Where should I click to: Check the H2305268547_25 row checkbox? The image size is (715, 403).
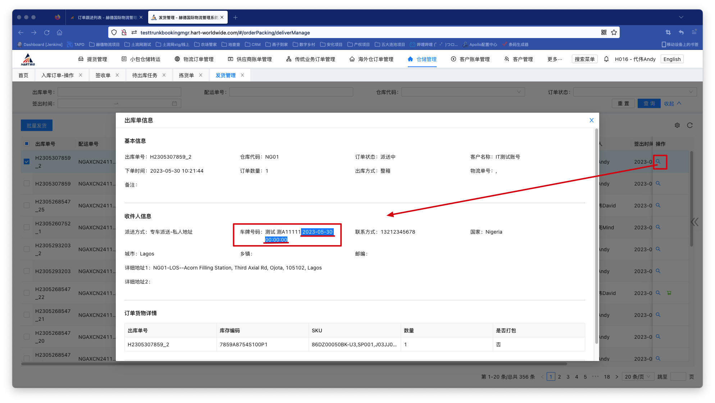[27, 205]
